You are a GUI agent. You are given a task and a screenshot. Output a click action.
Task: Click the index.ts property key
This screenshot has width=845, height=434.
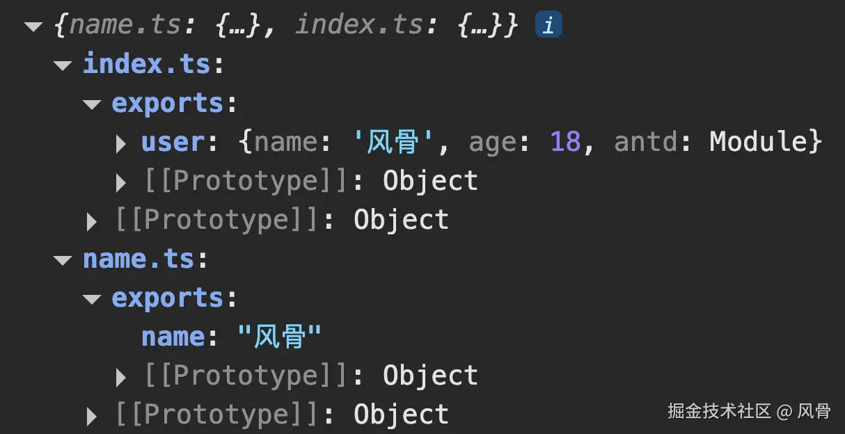click(x=146, y=65)
